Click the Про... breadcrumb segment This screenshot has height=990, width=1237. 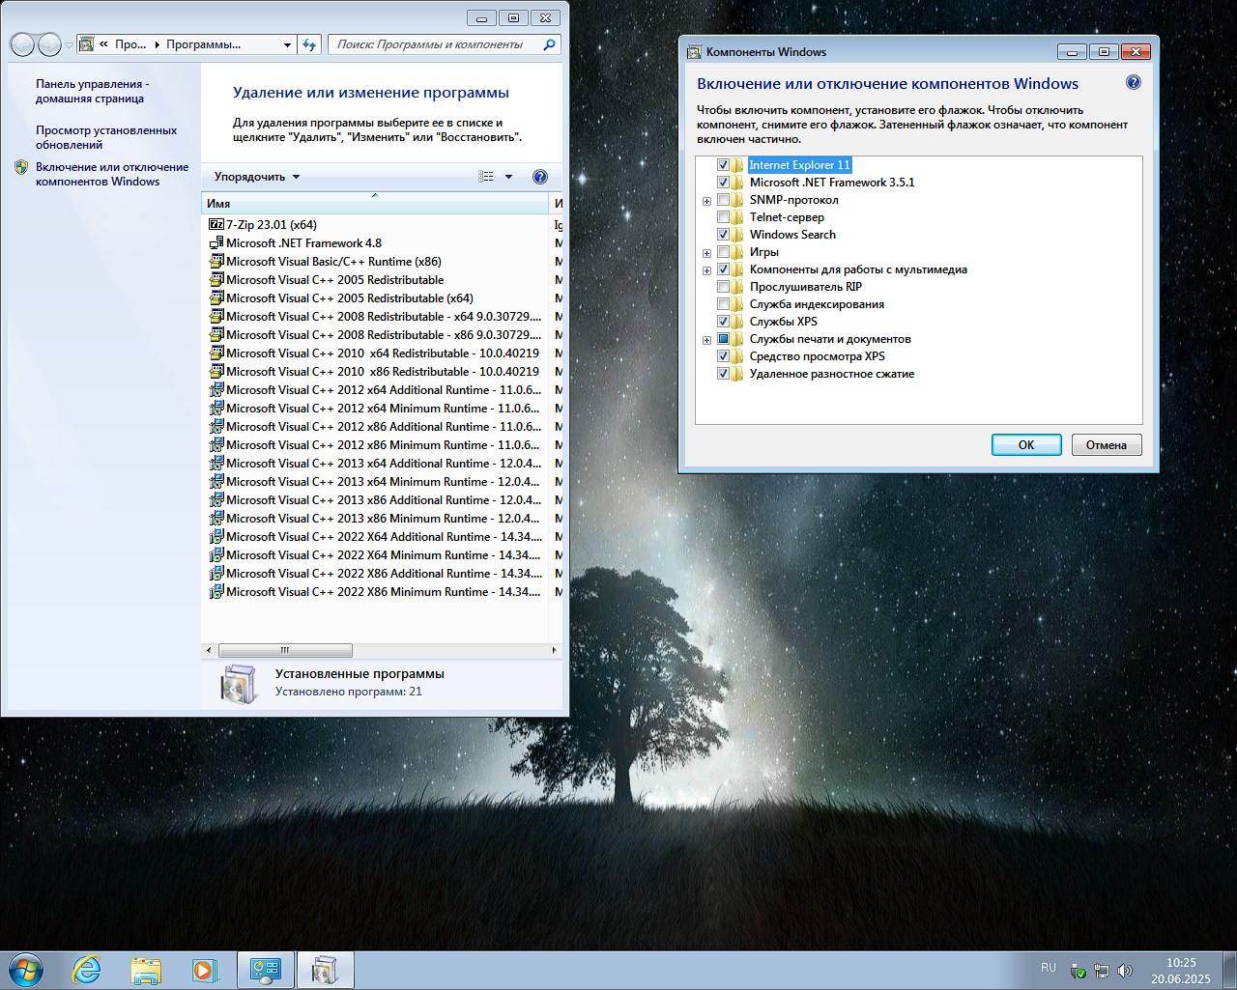point(130,44)
